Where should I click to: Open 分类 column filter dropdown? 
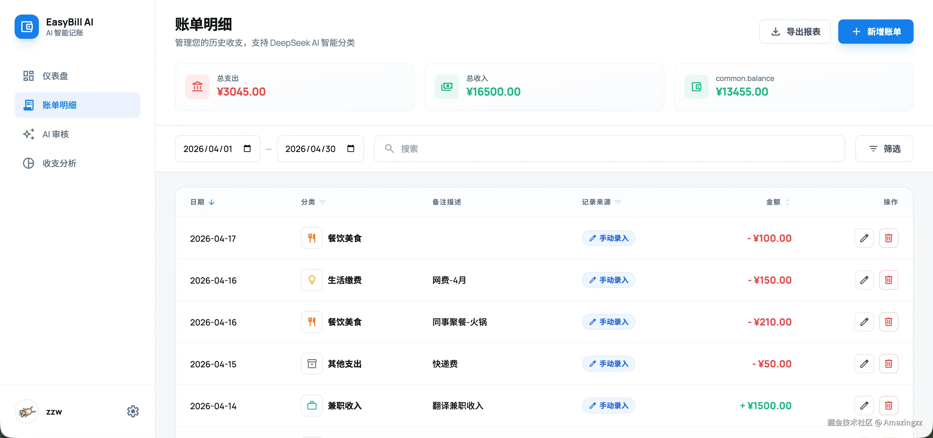tap(322, 202)
